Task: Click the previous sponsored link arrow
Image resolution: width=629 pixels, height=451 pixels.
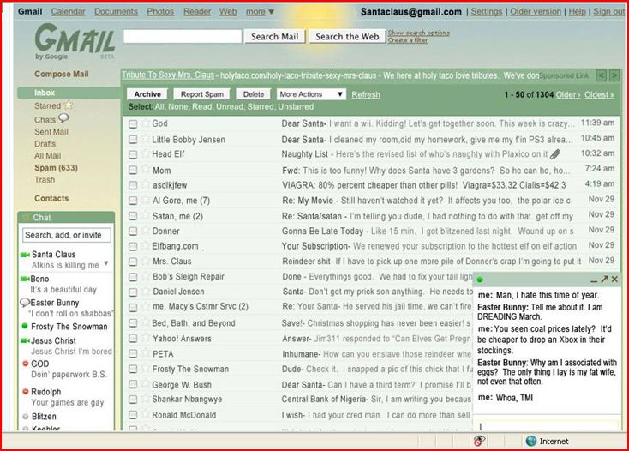Action: pos(602,75)
